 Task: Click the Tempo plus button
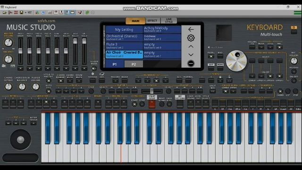(x=211, y=81)
